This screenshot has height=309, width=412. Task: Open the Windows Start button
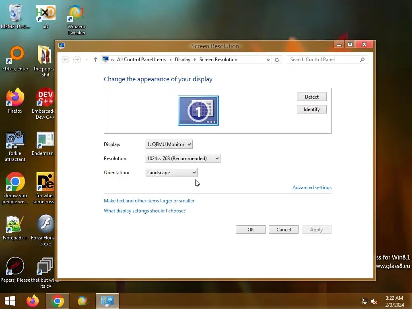pos(10,301)
